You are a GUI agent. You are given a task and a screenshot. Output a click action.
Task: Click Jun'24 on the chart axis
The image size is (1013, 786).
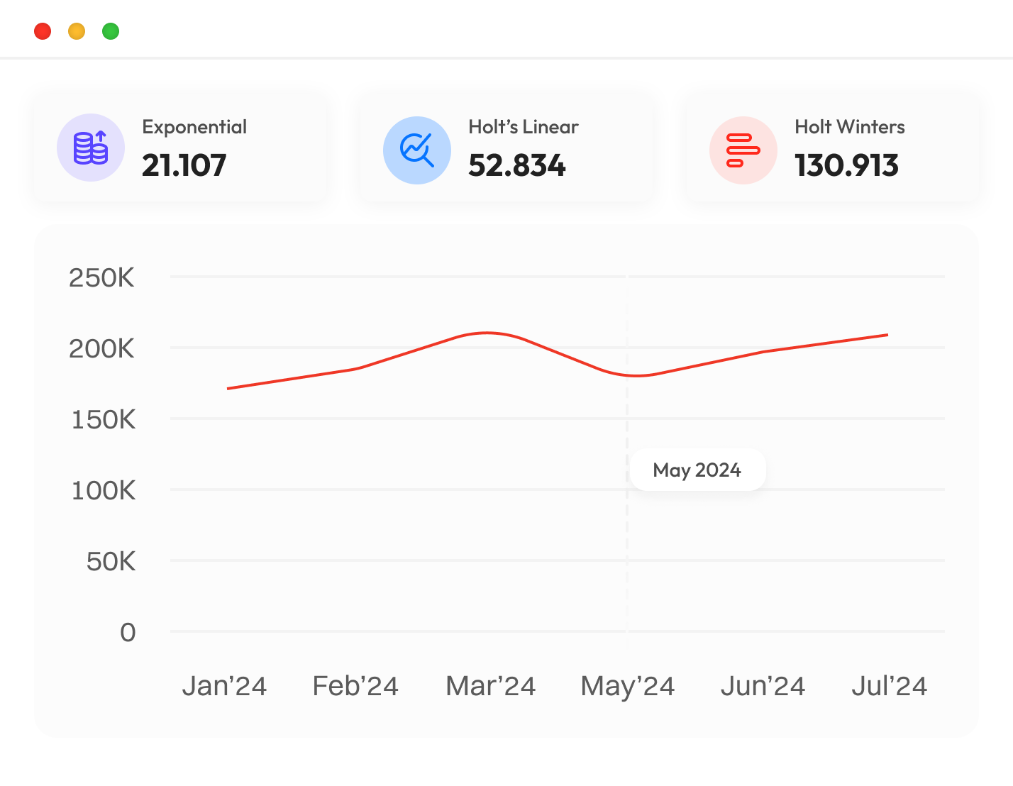(x=763, y=686)
